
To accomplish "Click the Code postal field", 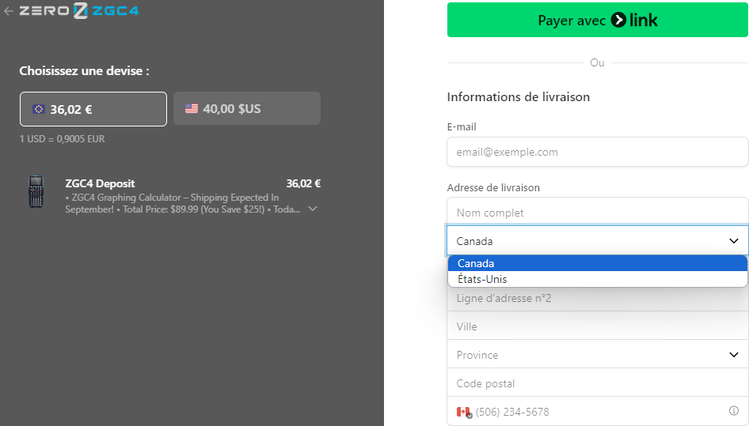I will (x=597, y=383).
